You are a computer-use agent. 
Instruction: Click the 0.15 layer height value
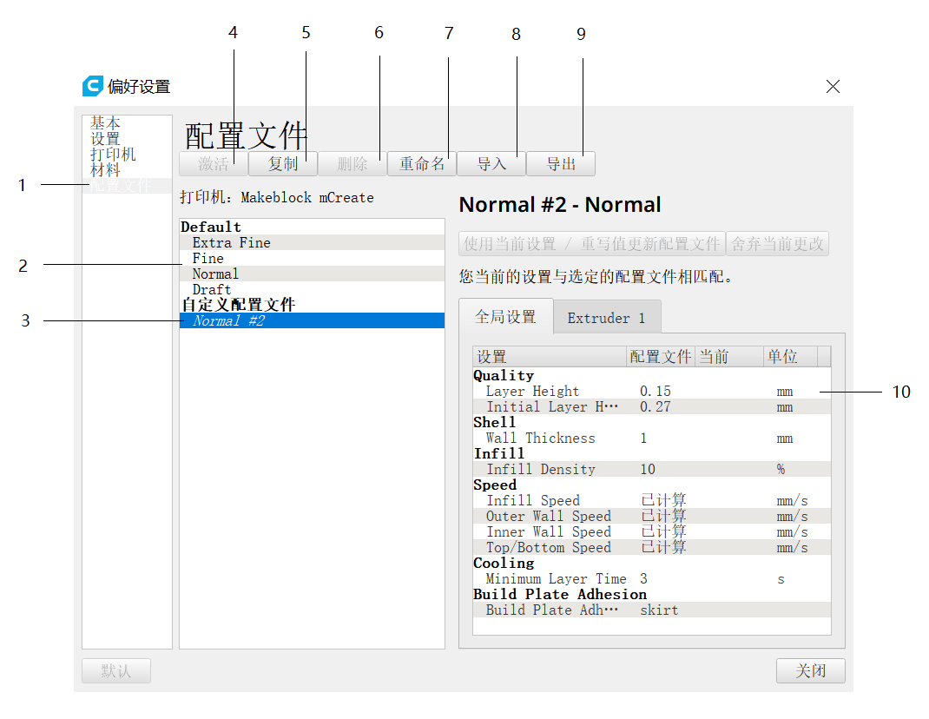coord(656,392)
